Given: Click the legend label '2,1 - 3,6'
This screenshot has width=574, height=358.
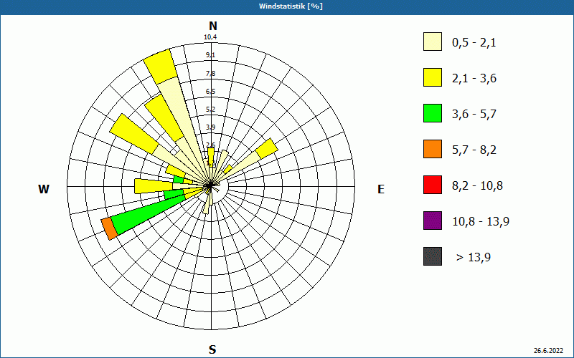Looking at the screenshot, I should point(474,79).
